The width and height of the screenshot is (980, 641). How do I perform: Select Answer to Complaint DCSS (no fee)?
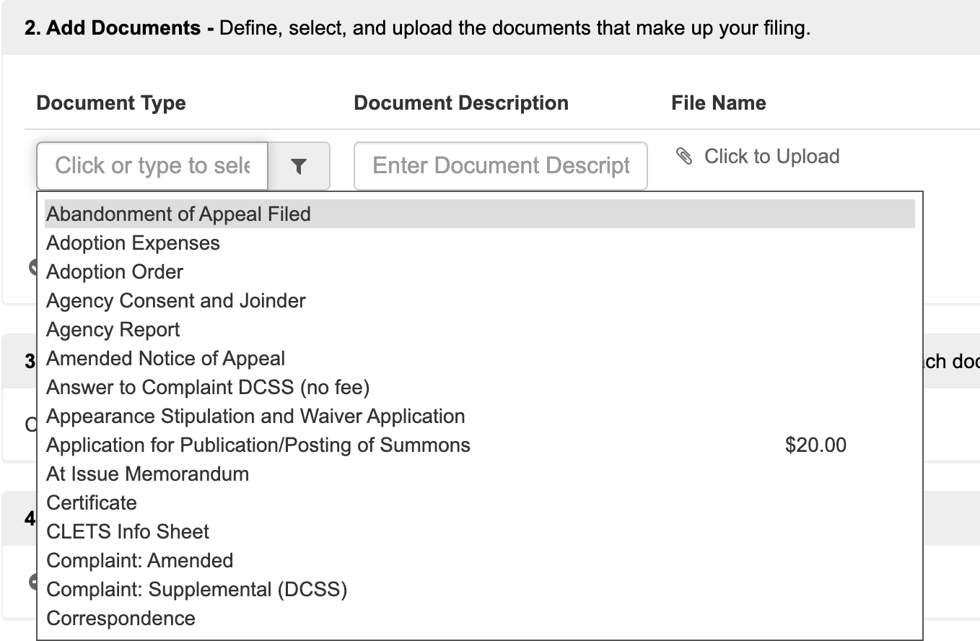click(208, 388)
